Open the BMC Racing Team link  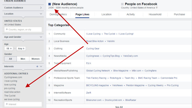pos(148,78)
